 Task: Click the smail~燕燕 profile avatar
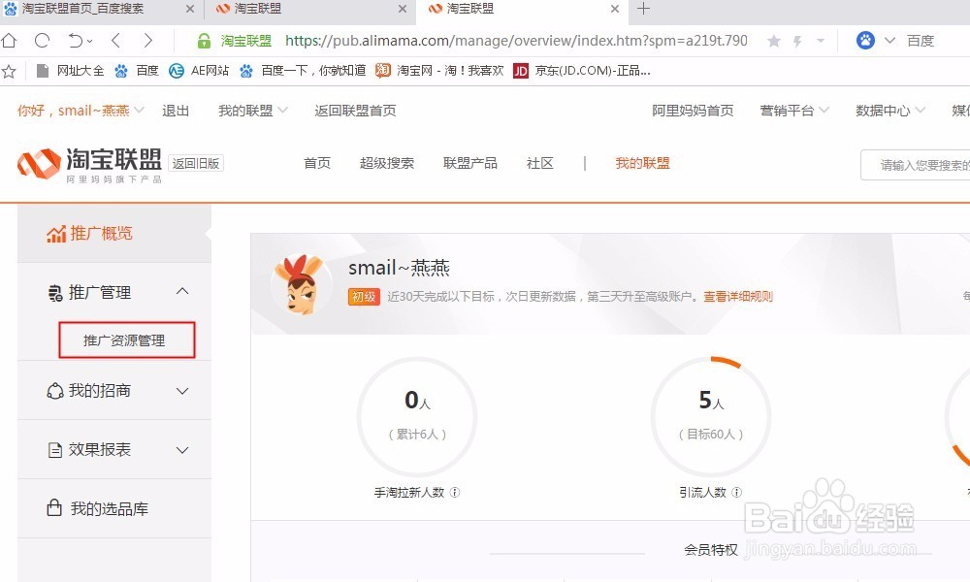click(300, 284)
